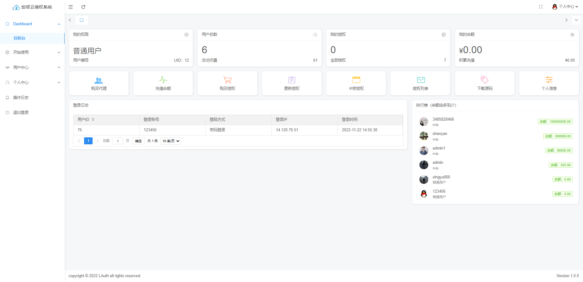Toggle fullscreen mode icon in header
The height and width of the screenshot is (282, 583).
coord(541,7)
